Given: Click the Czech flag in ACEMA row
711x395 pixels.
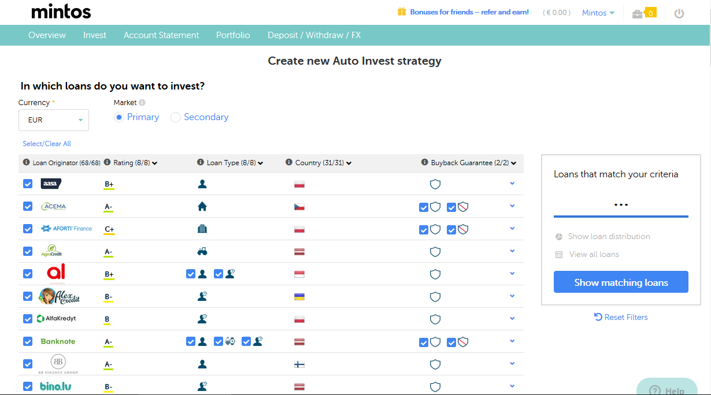Looking at the screenshot, I should tap(299, 207).
